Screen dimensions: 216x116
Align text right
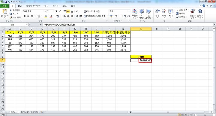coord(72,16)
